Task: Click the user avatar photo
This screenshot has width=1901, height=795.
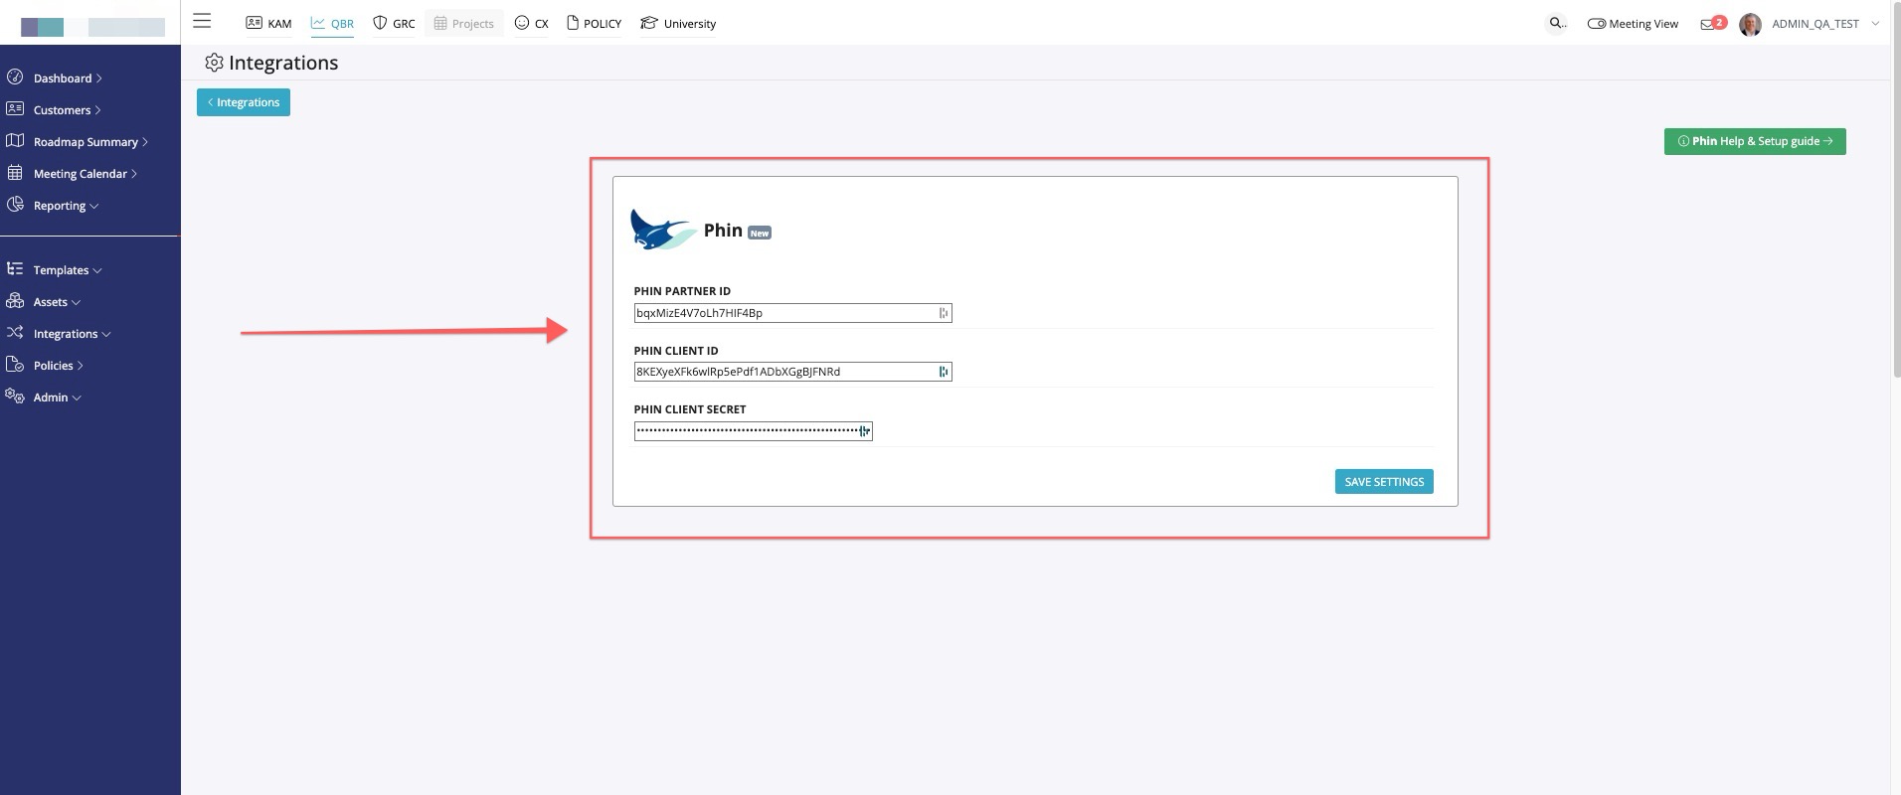Action: [1750, 24]
